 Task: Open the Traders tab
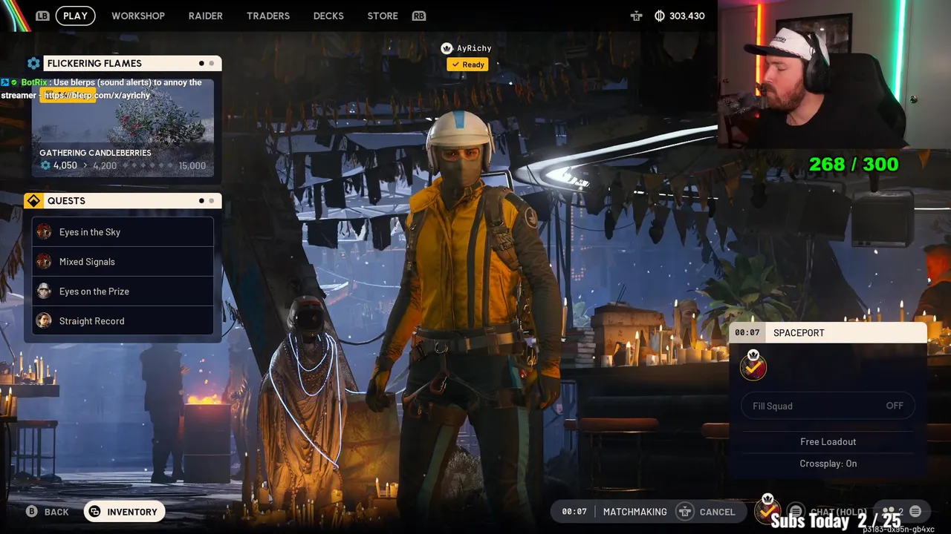[268, 16]
